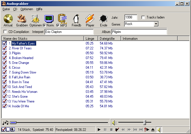Uncheck track 2 River Of Tears
The width and height of the screenshot is (191, 134).
click(x=5, y=48)
